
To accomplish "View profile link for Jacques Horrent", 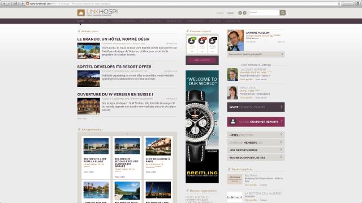I will click(x=247, y=79).
